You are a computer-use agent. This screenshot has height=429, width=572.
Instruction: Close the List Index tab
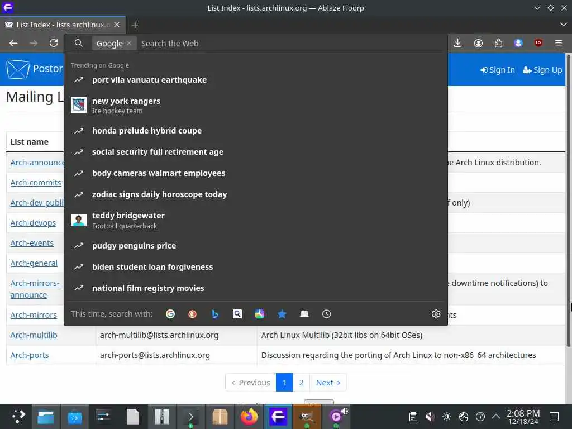(117, 25)
